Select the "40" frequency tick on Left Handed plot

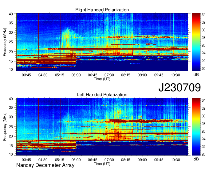point(11,99)
